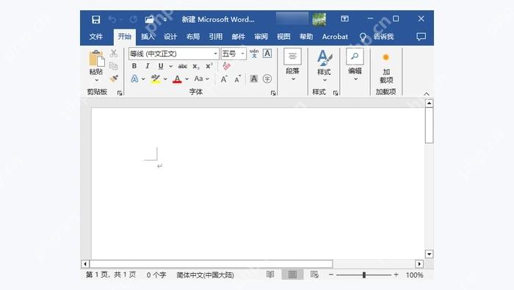Click the 粘贴 paste icon
The height and width of the screenshot is (290, 514).
pyautogui.click(x=97, y=58)
